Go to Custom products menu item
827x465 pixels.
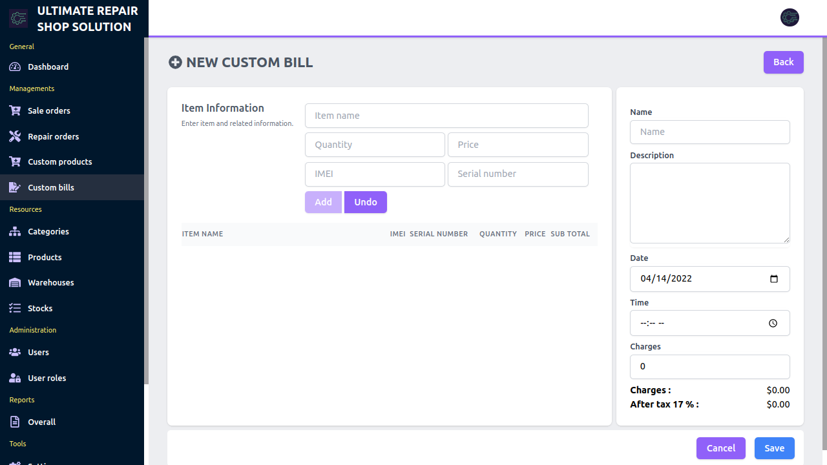point(59,162)
